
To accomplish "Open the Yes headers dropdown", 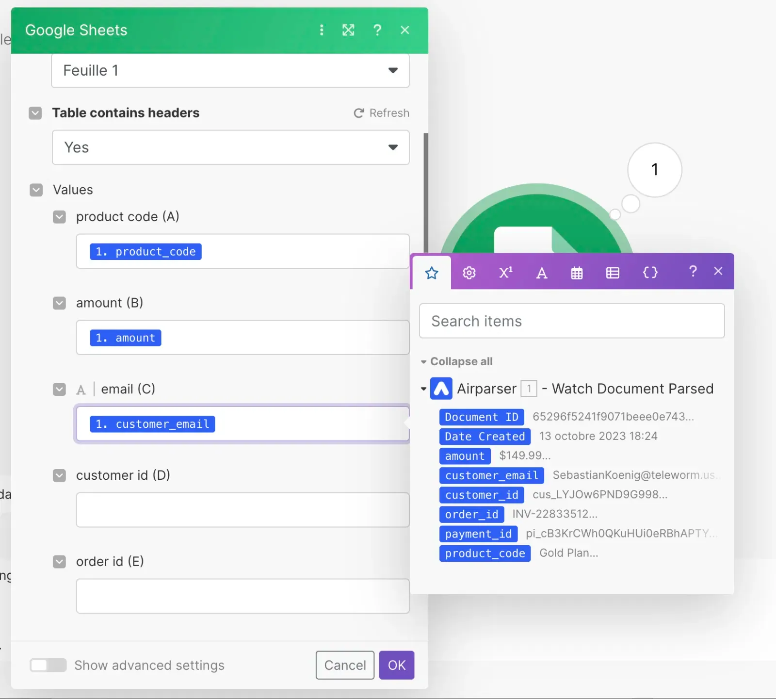I will (230, 147).
